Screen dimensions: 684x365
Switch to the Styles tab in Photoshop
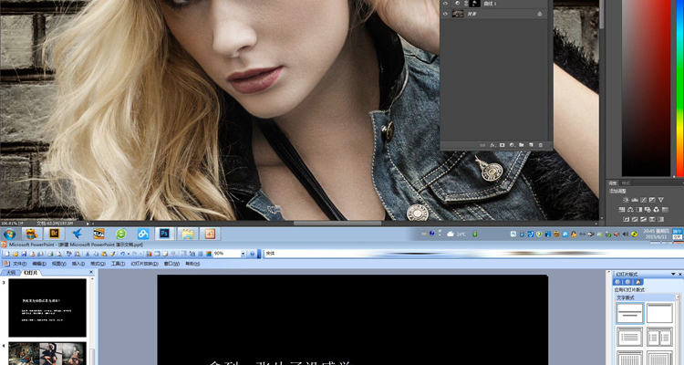[626, 182]
